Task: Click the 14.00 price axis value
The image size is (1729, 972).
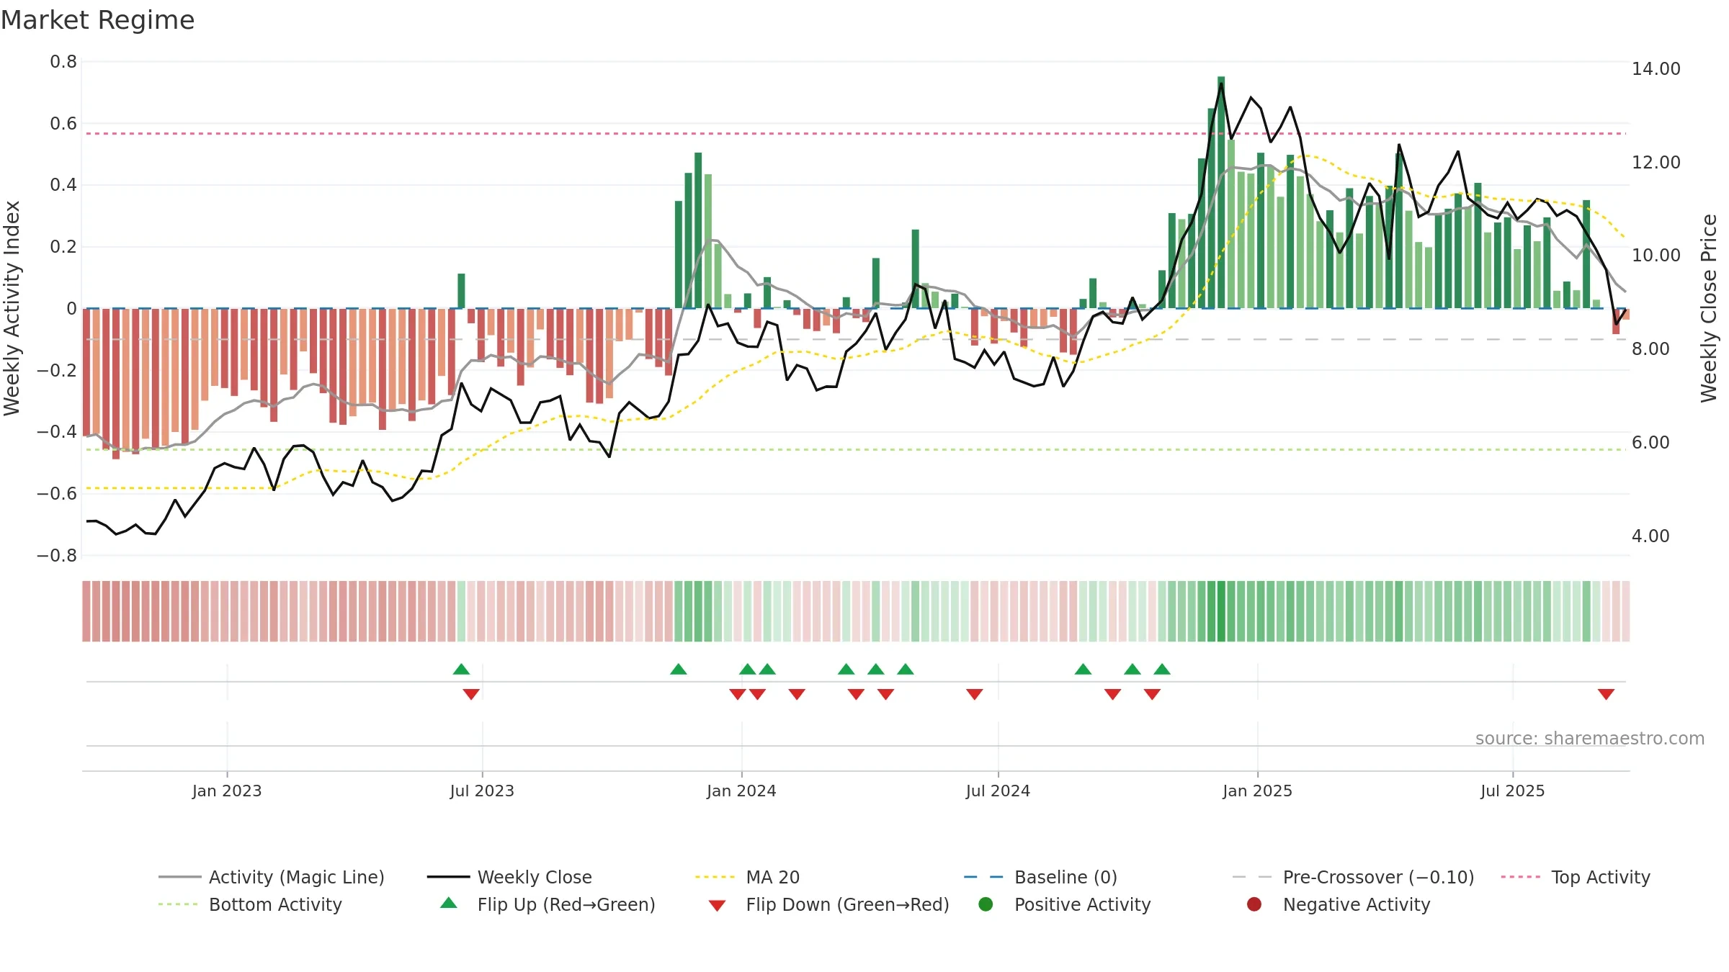Action: tap(1656, 69)
